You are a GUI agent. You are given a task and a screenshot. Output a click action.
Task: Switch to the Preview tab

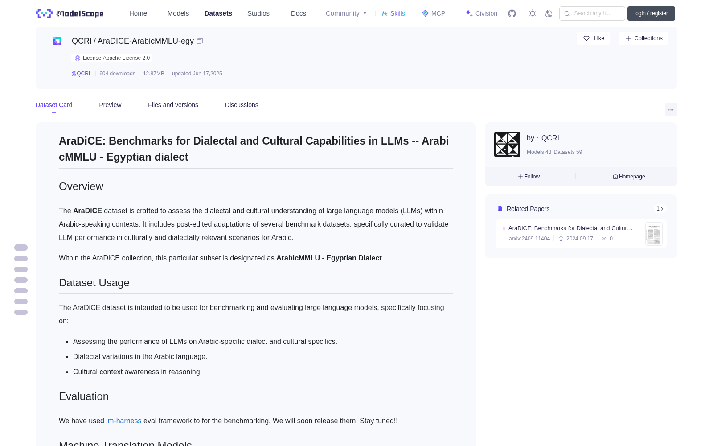[110, 105]
